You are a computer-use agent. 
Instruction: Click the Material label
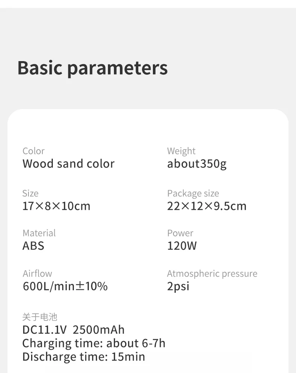pyautogui.click(x=39, y=233)
